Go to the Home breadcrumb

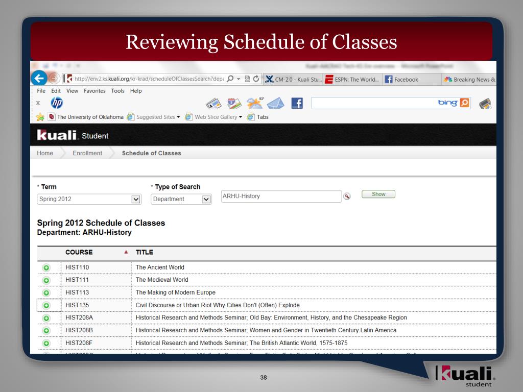tap(45, 153)
